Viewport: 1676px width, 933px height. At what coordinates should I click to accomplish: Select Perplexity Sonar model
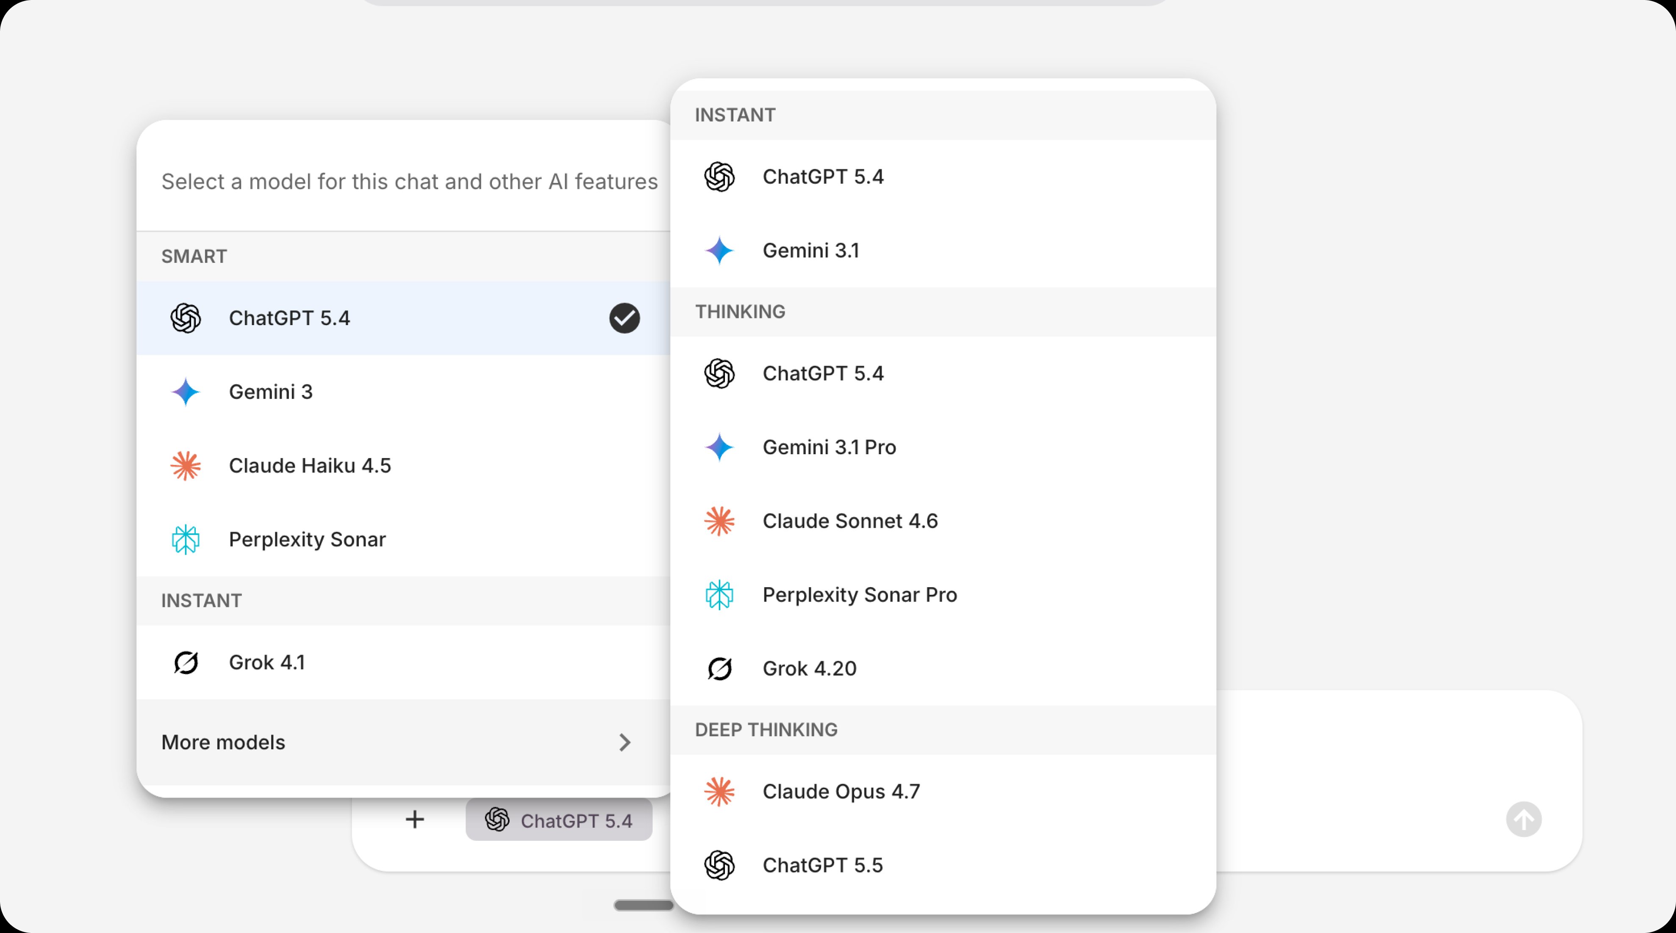click(403, 540)
